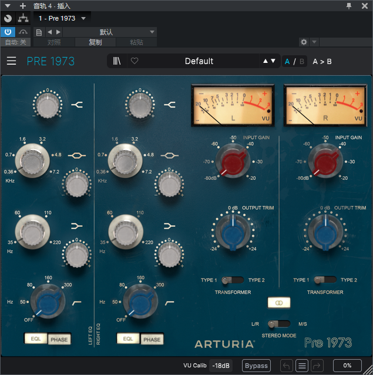Click the knob/controls view icon
Image resolution: width=373 pixels, height=375 pixels.
point(8,18)
